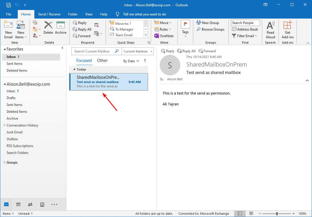Click Reply All in the ribbon

82,29
